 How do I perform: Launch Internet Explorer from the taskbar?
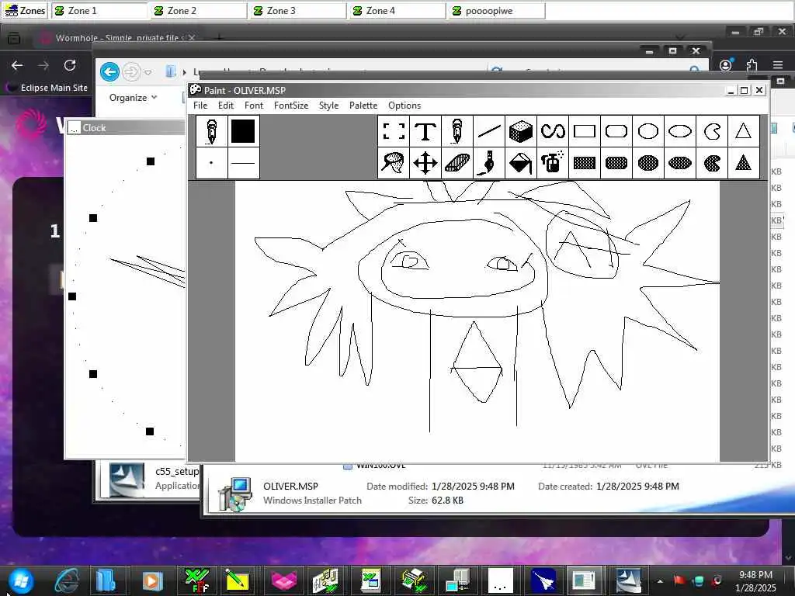pyautogui.click(x=67, y=580)
